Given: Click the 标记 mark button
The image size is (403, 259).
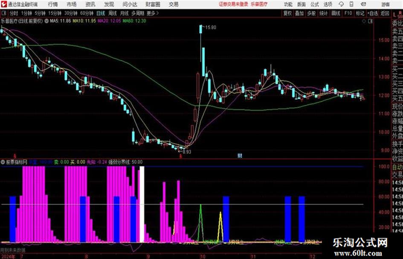Looking at the screenshot, I should click(x=360, y=13).
